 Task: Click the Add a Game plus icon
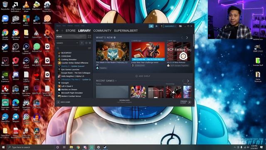pos(58,102)
